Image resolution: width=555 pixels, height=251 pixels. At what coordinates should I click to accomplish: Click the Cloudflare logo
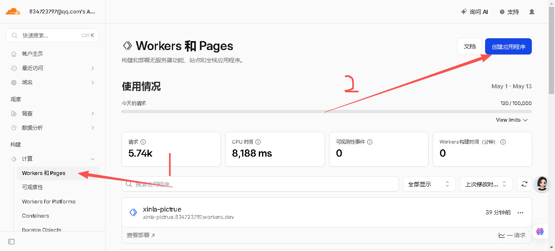13,11
